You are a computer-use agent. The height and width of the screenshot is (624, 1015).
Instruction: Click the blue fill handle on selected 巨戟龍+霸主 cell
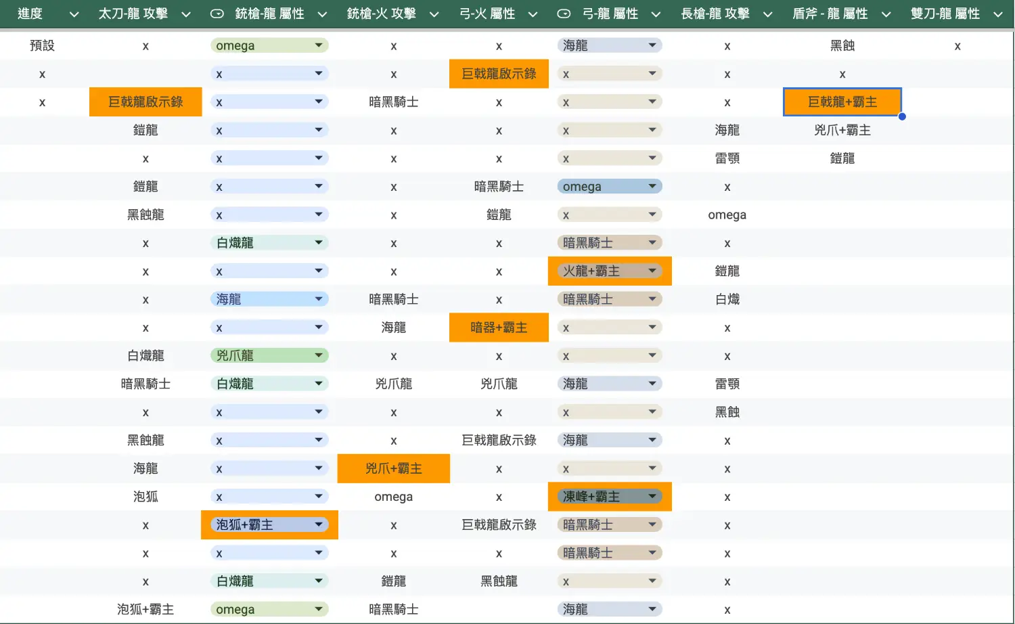pos(902,116)
